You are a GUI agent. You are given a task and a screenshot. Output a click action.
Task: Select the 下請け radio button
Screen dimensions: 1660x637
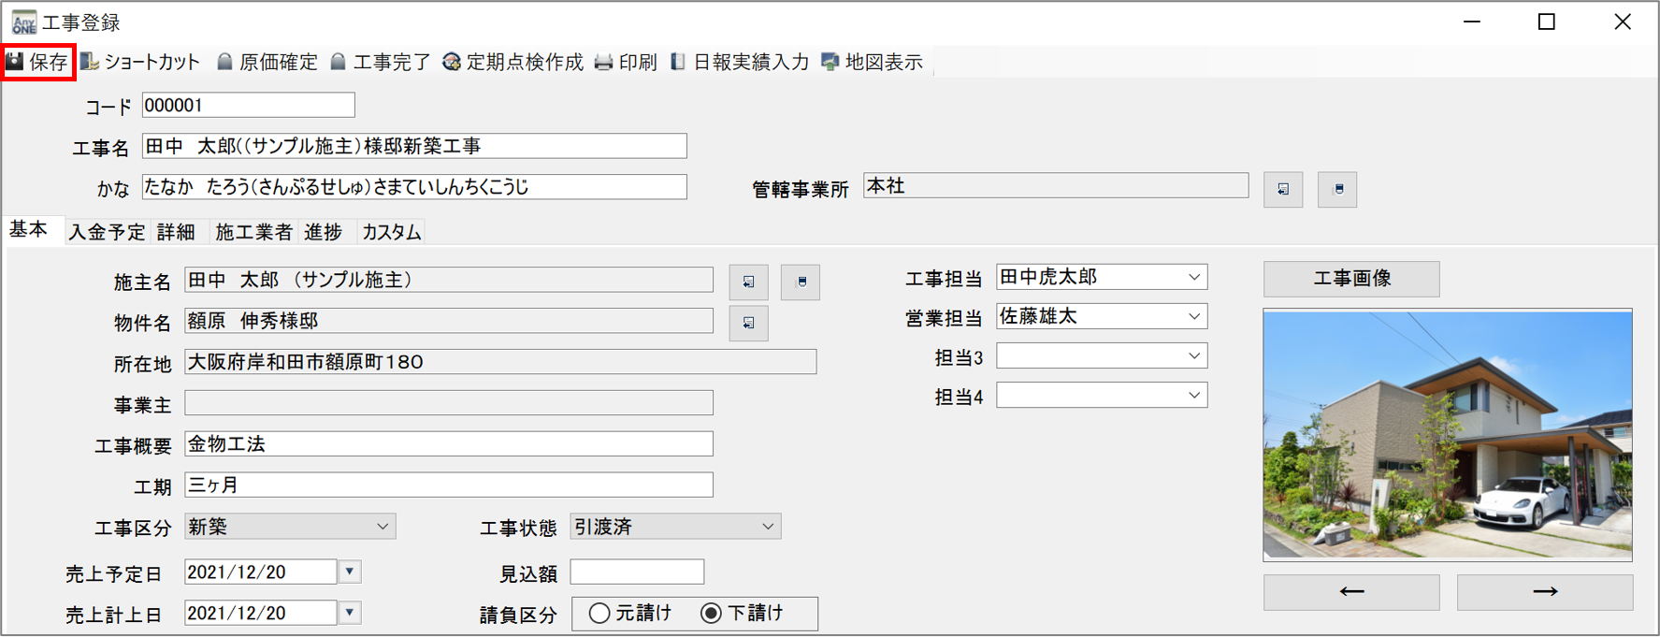[x=712, y=614]
